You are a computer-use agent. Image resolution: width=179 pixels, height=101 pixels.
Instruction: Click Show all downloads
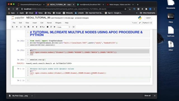(x=147, y=96)
